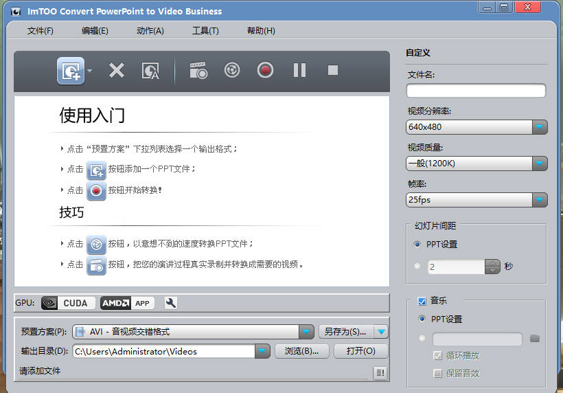
Task: Click the NVIDIA CUDA GPU badge
Action: click(x=69, y=303)
